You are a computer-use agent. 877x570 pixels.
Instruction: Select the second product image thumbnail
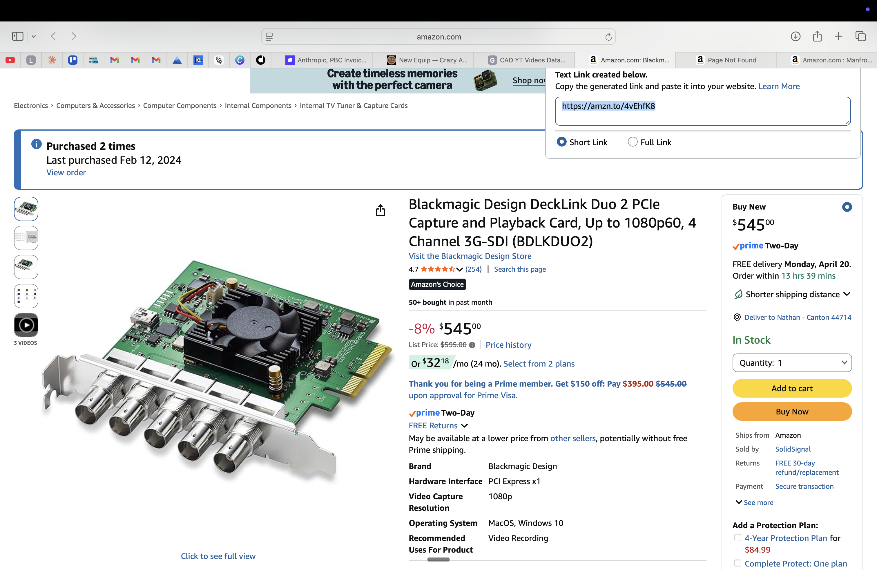26,238
